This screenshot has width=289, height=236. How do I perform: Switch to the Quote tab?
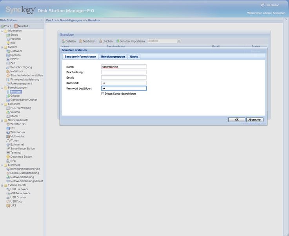[x=134, y=57]
